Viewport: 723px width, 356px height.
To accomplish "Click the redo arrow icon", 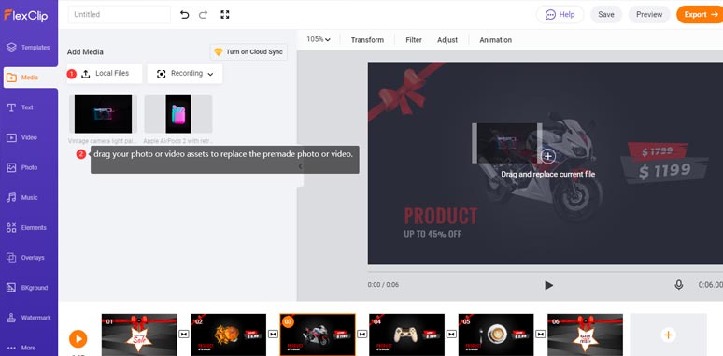I will click(x=203, y=15).
